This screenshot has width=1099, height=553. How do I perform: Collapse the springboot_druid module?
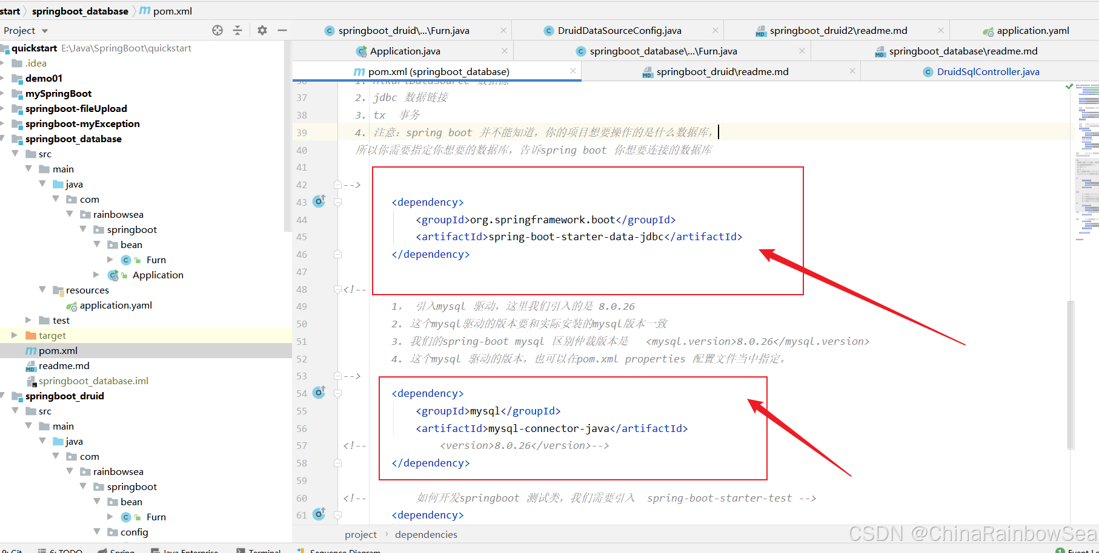(x=3, y=396)
